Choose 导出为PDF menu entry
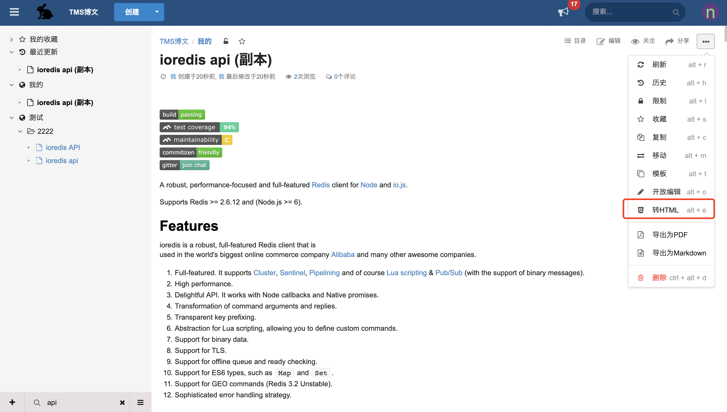 (x=671, y=235)
